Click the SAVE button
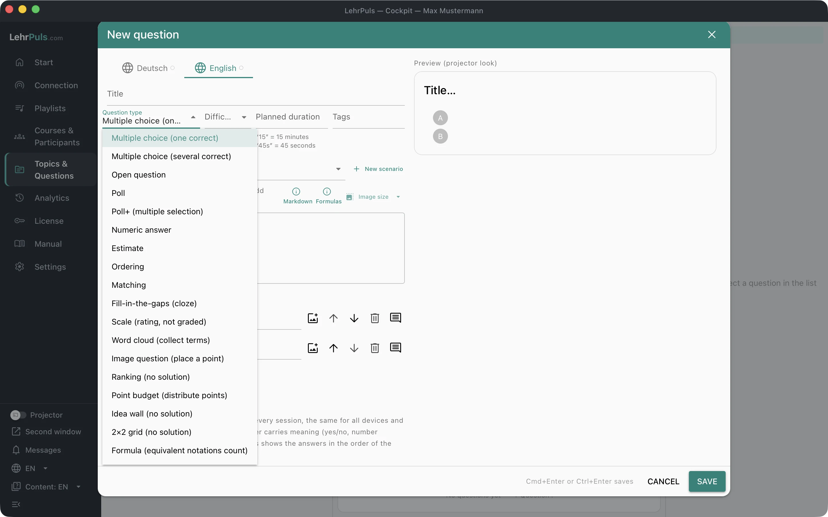Screen dimensions: 828x517 tap(707, 481)
